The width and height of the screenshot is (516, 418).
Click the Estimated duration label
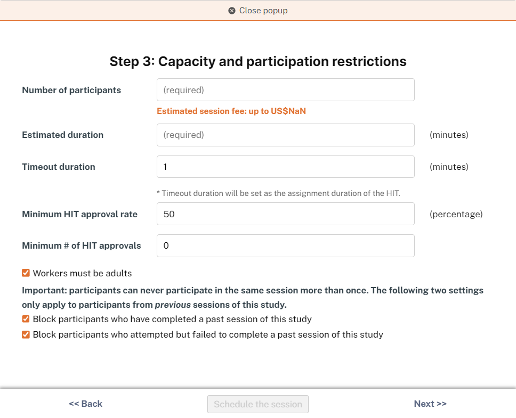coord(62,135)
